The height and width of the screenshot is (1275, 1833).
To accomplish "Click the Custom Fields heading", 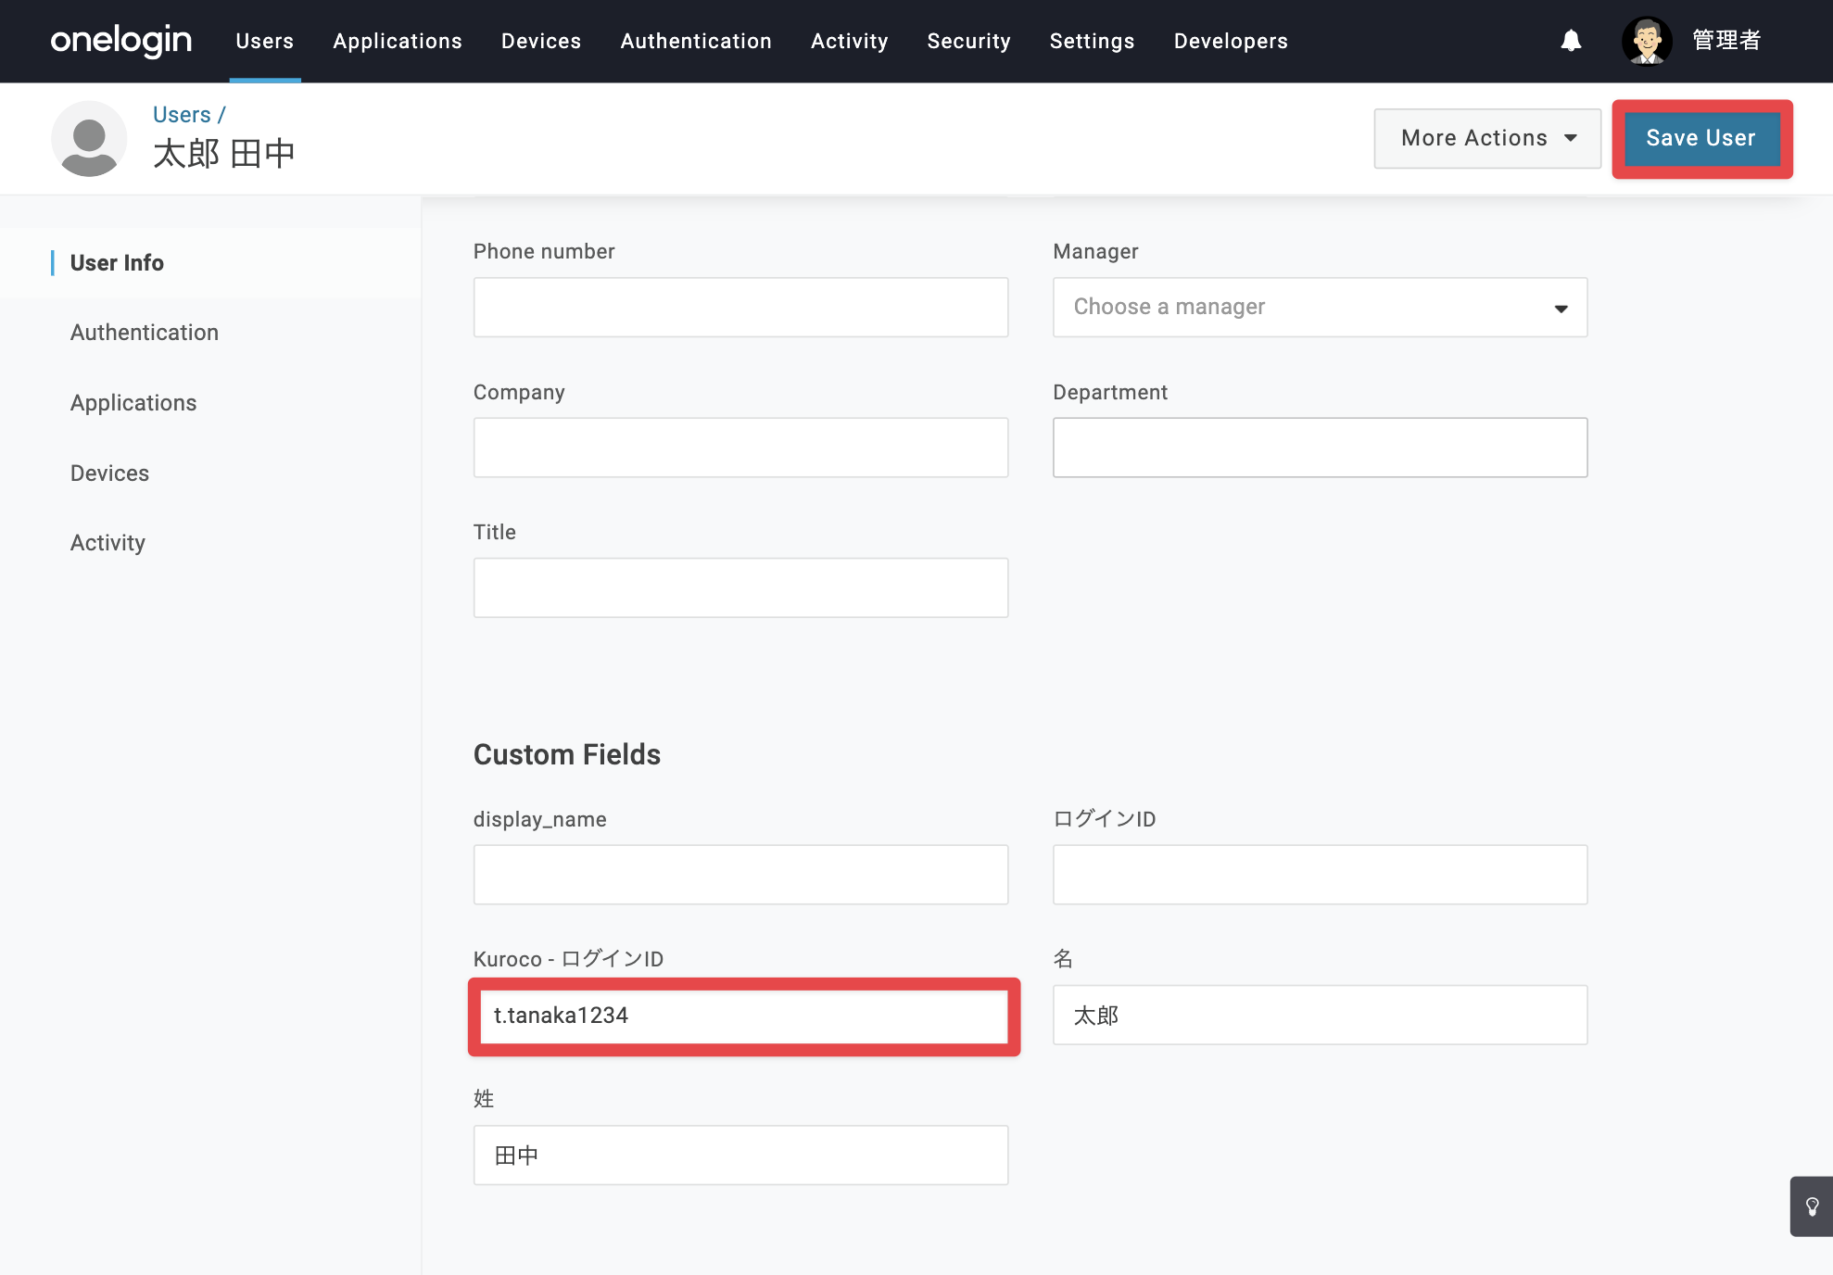I will coord(567,755).
